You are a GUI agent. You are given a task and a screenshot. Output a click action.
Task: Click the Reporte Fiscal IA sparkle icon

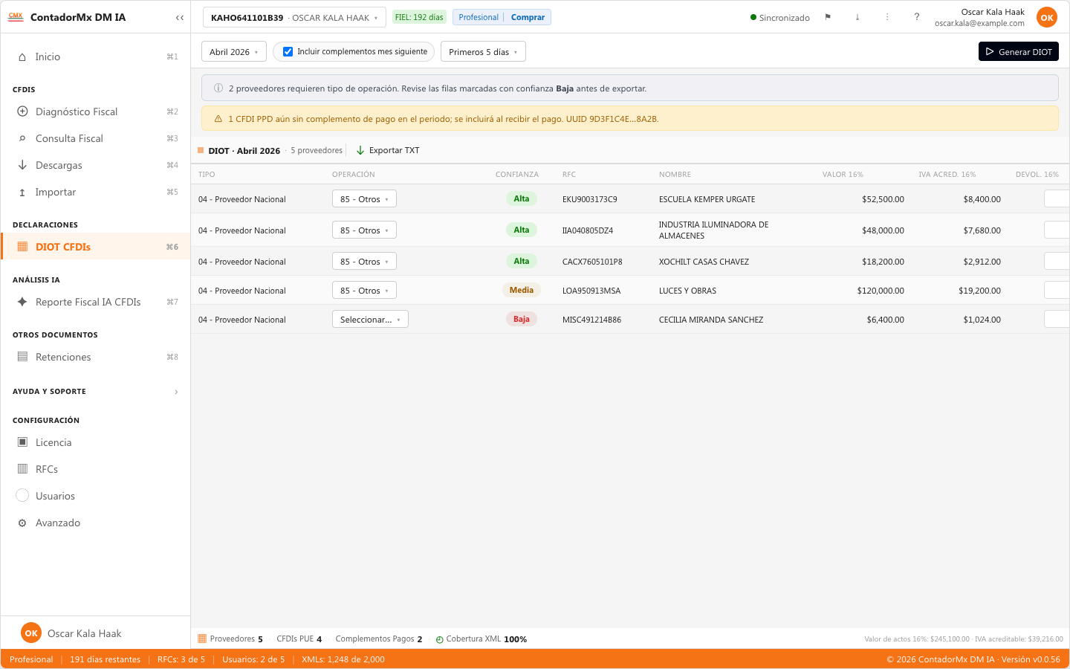pyautogui.click(x=22, y=302)
